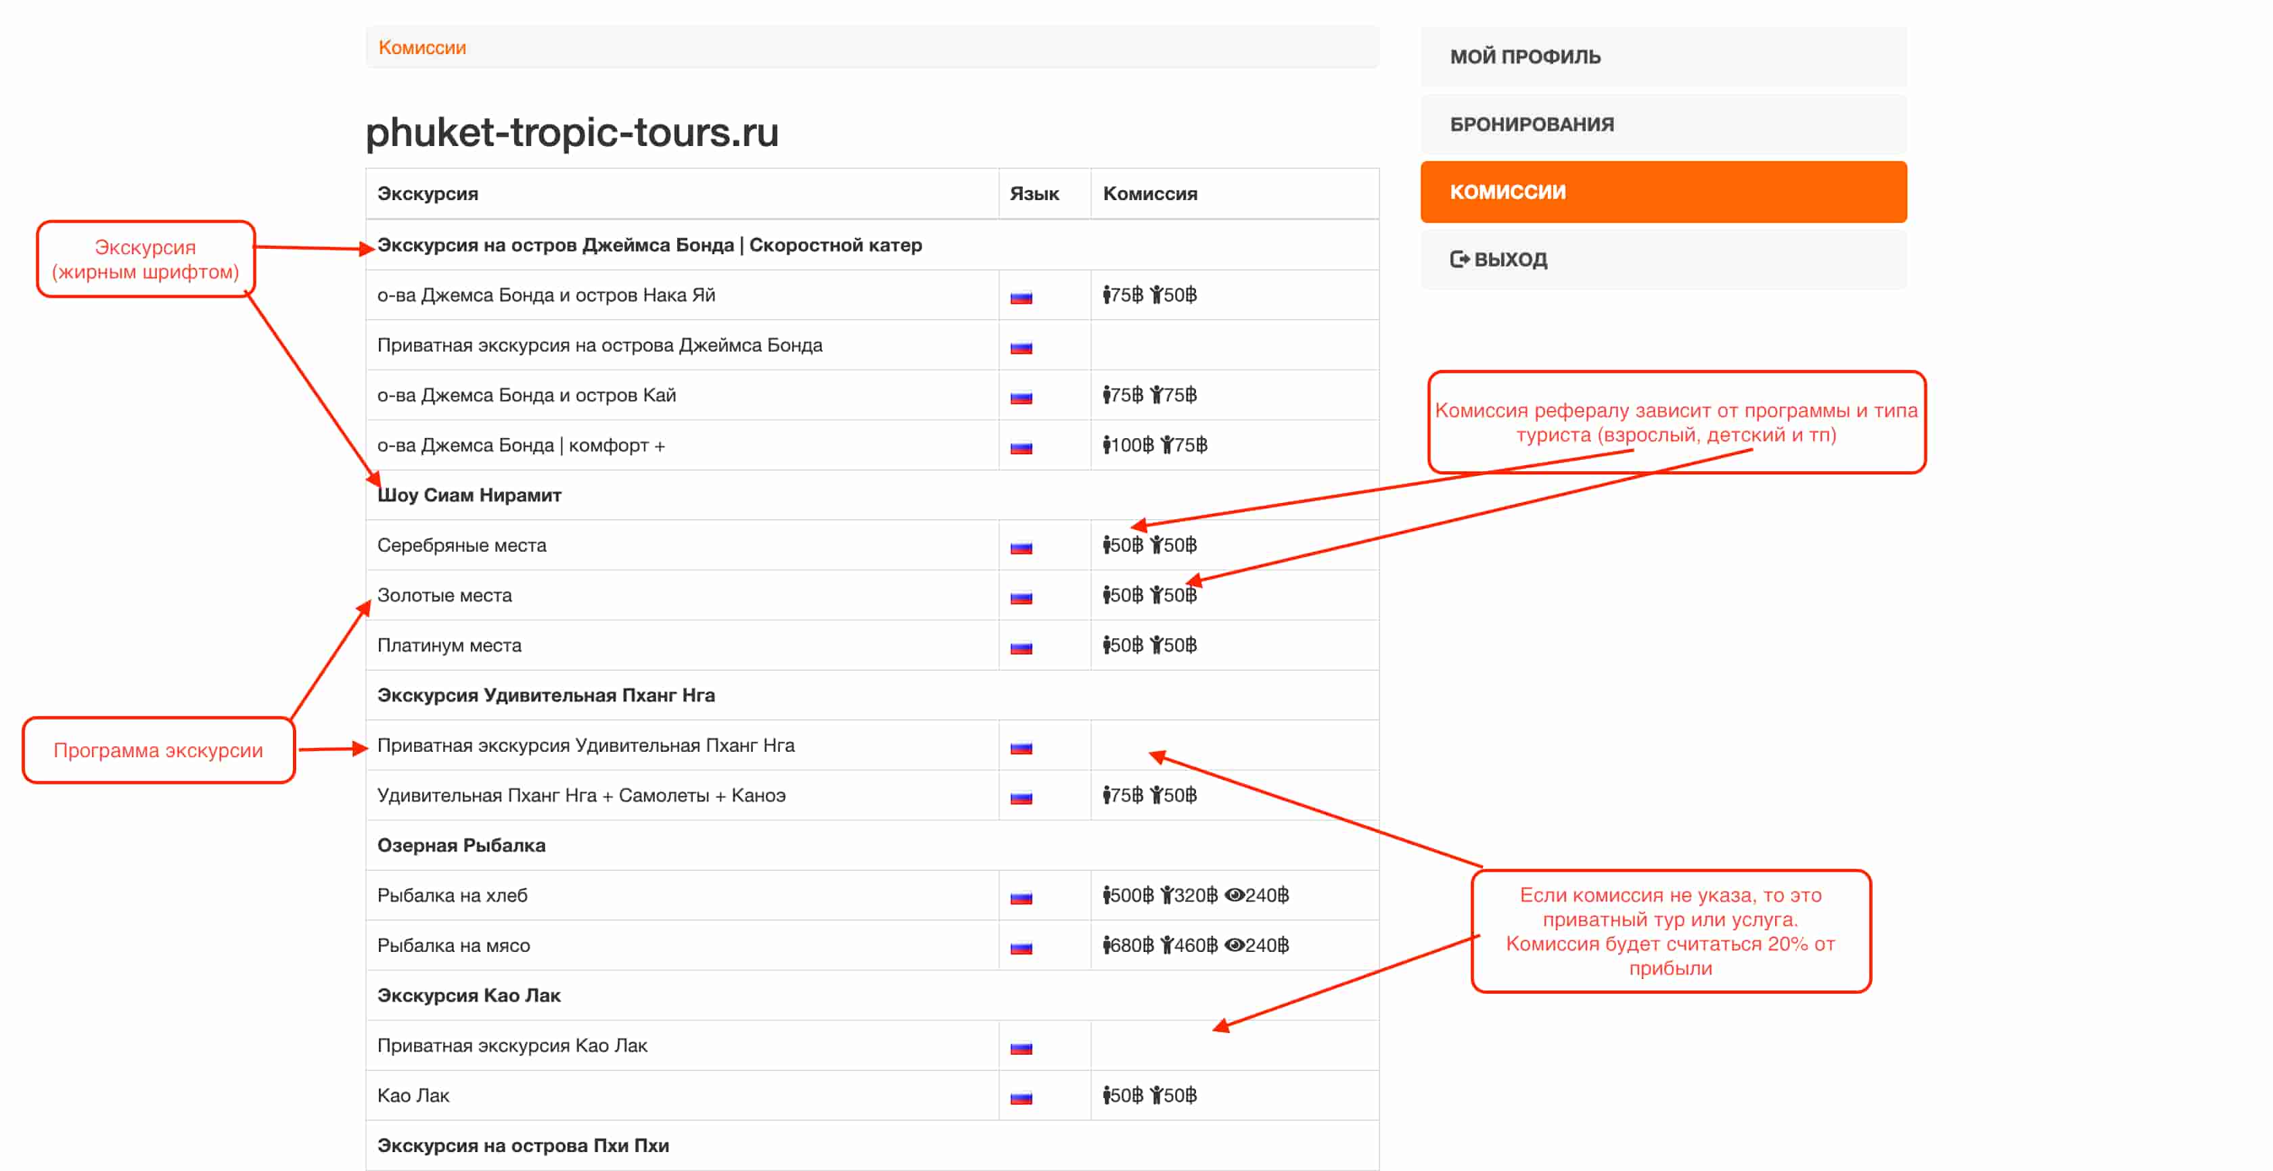This screenshot has height=1171, width=2273.
Task: Click adult icon in Серебряные места commission
Action: 1107,545
